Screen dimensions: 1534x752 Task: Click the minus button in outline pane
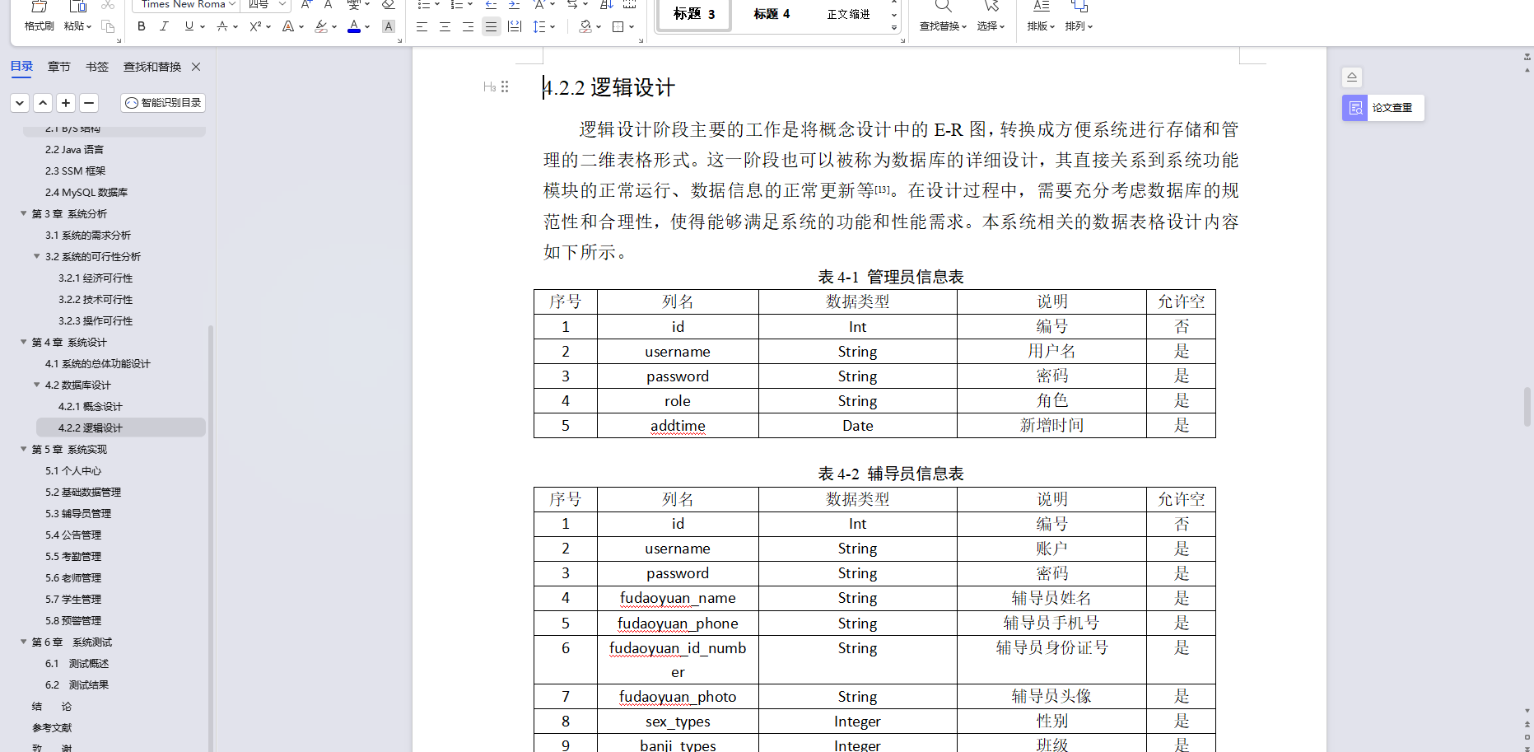[x=89, y=103]
